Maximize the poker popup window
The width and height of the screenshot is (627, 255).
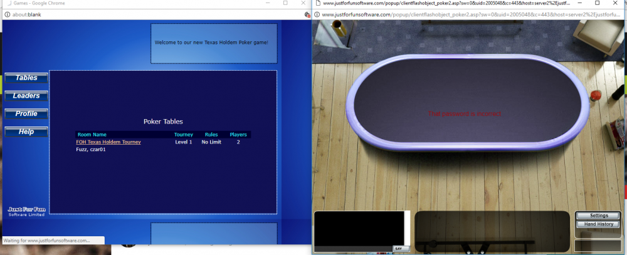598,3
